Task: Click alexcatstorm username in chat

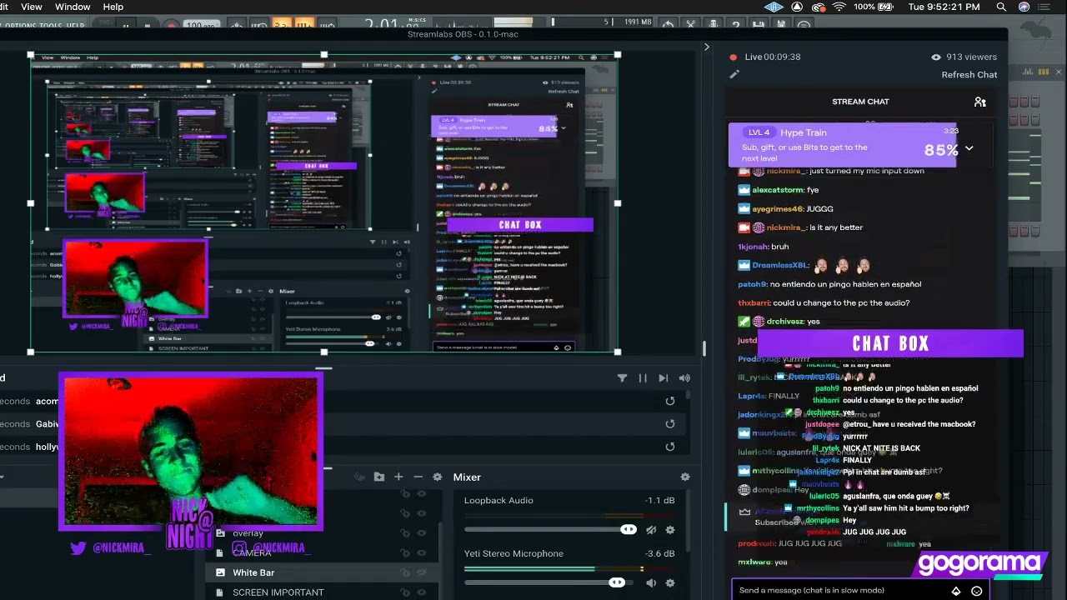Action: (x=778, y=190)
